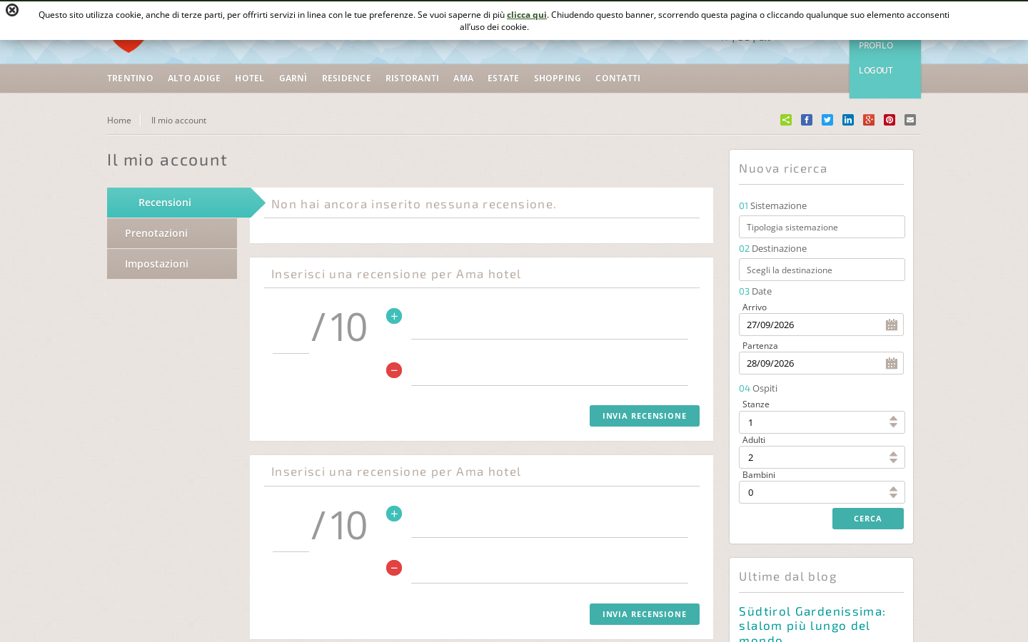The height and width of the screenshot is (642, 1028).
Task: Share page on Google Plus icon
Action: 869,120
